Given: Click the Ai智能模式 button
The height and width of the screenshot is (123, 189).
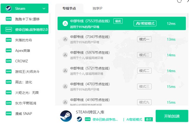Looking at the screenshot, I should (145, 24).
